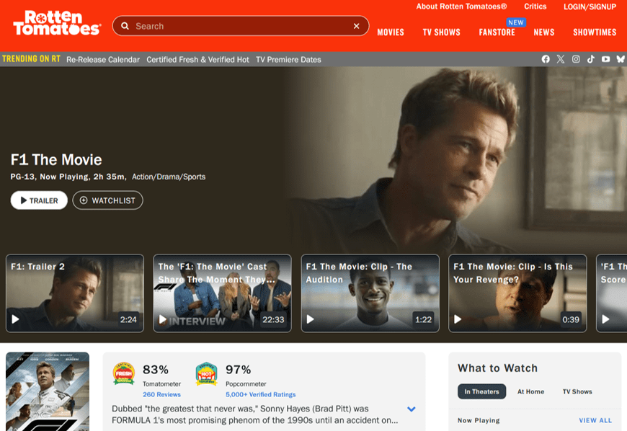Click the Rotten Tomatoes logo
Screen dimensions: 627x431
point(56,23)
